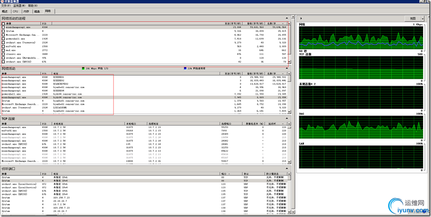431x217 pixels.
Task: Click the LAN adapter usage graph
Action: coord(361,157)
